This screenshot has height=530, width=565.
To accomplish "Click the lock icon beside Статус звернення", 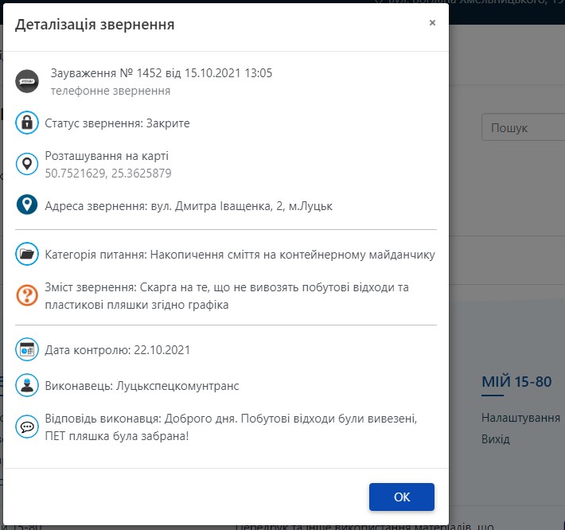I will point(28,123).
